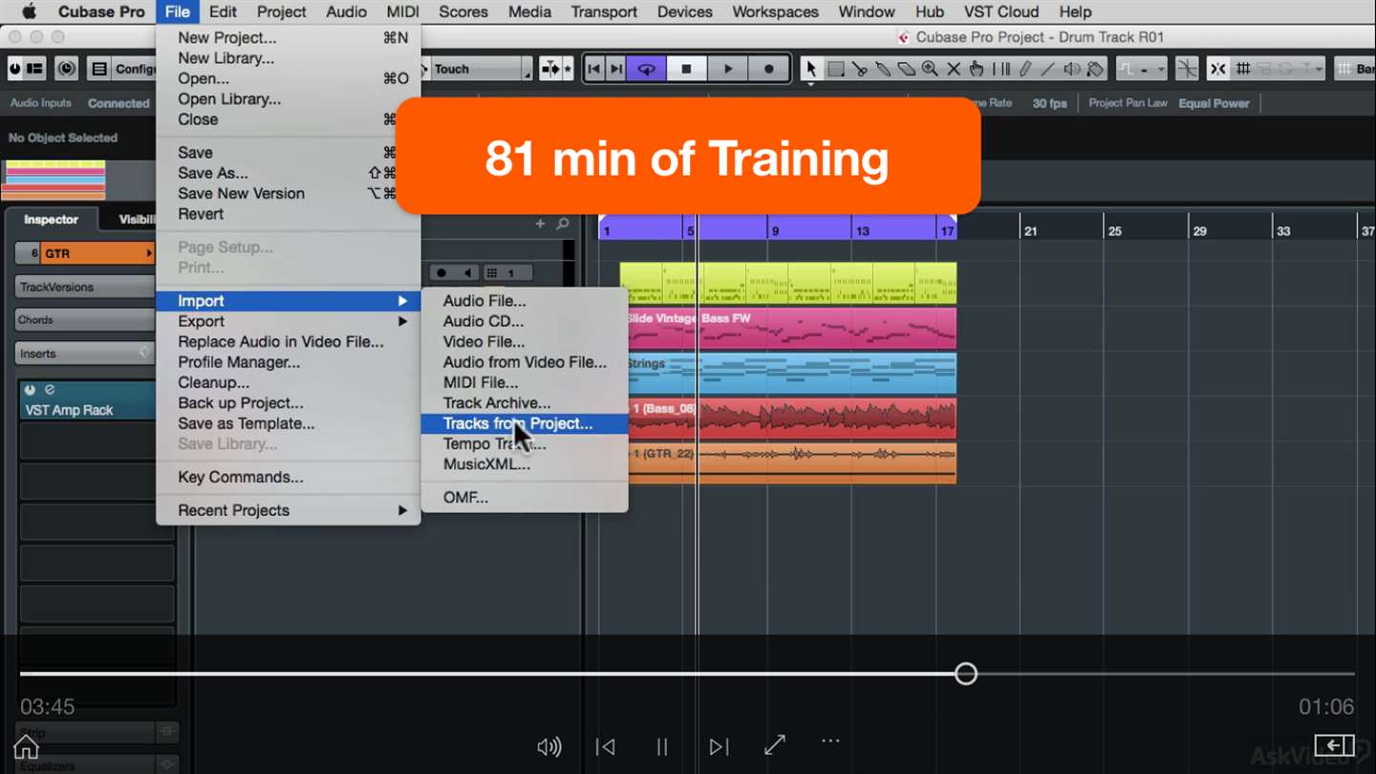The height and width of the screenshot is (774, 1376).
Task: Toggle the Snap on/off button
Action: [1218, 69]
